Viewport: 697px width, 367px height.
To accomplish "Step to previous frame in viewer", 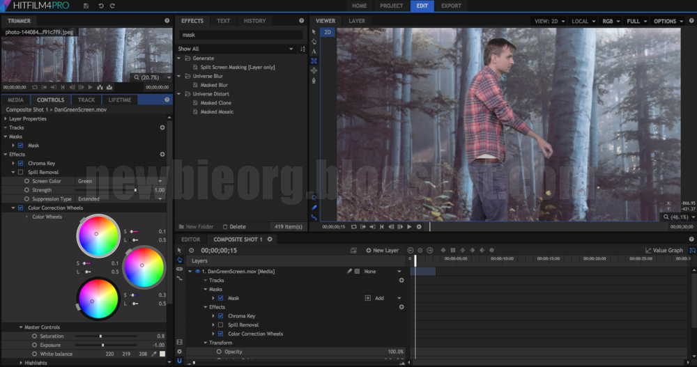I will coord(391,226).
